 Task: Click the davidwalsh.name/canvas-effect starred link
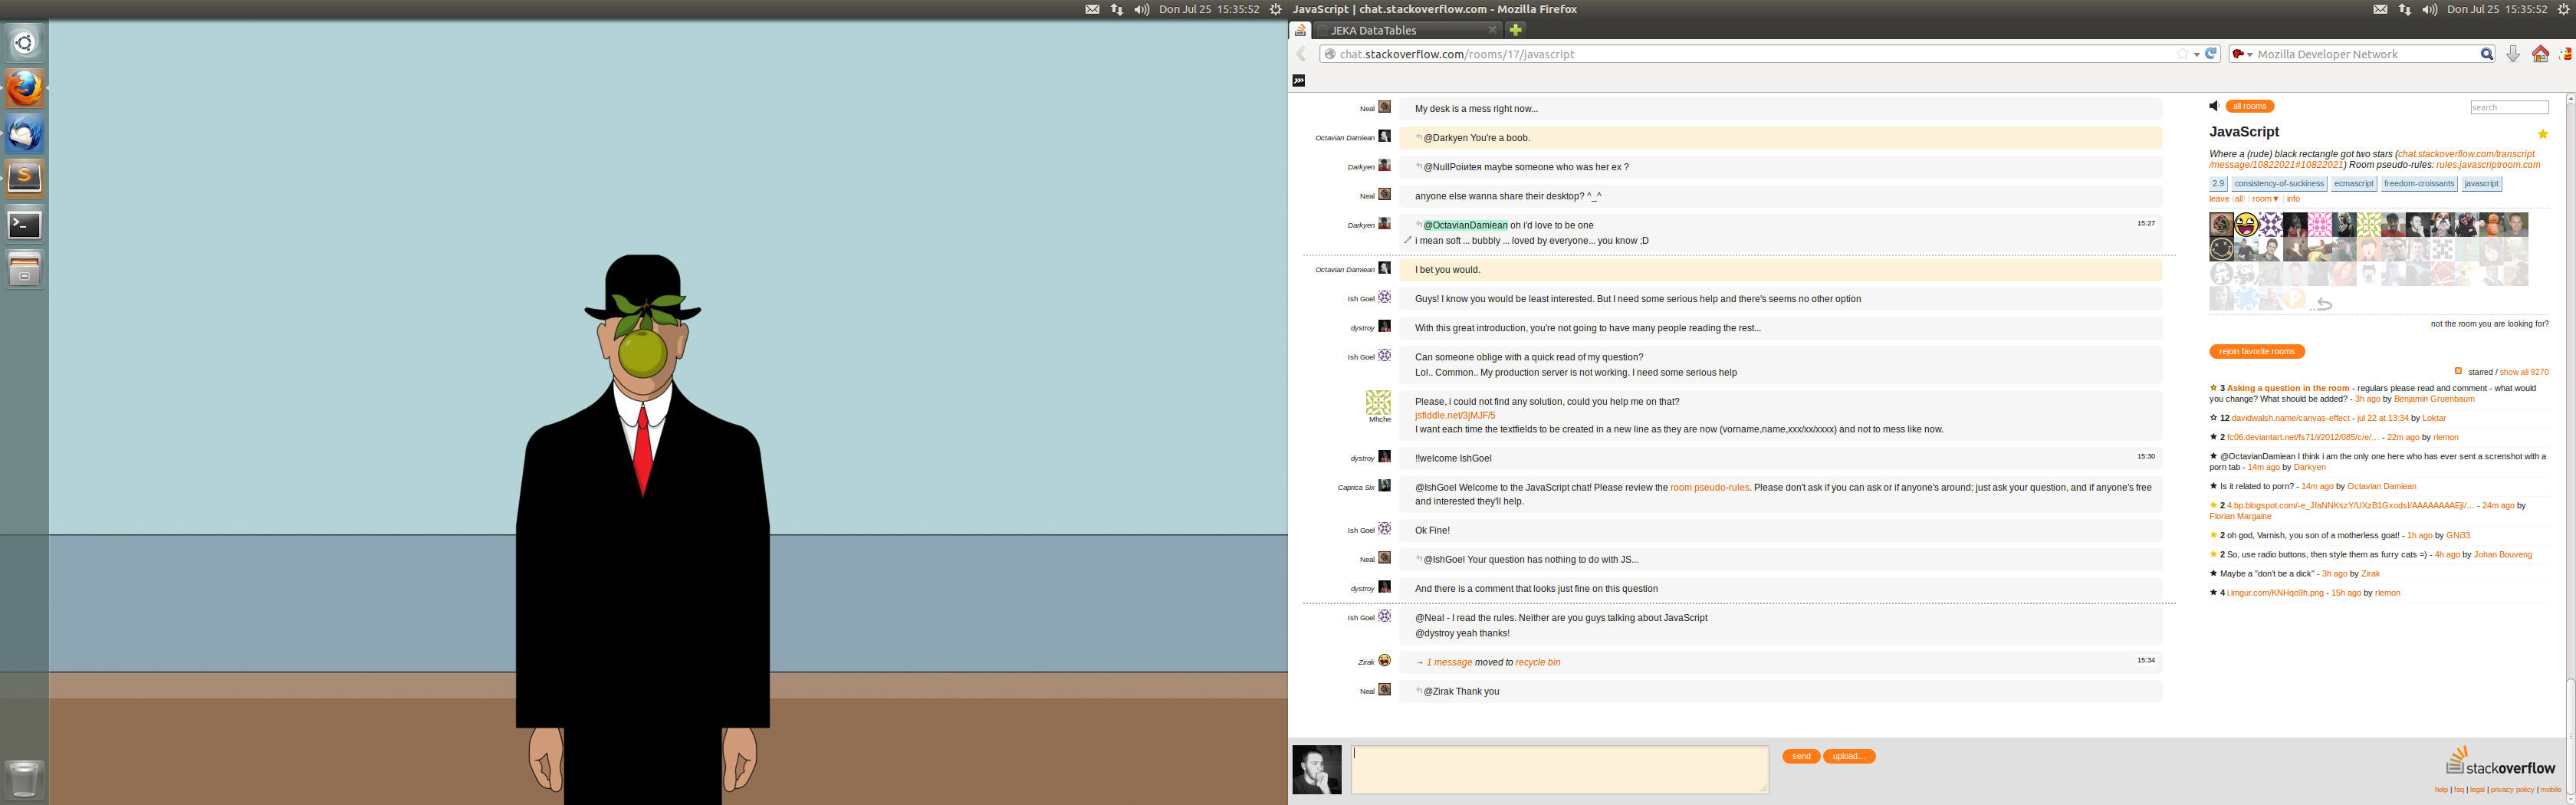pyautogui.click(x=2290, y=418)
